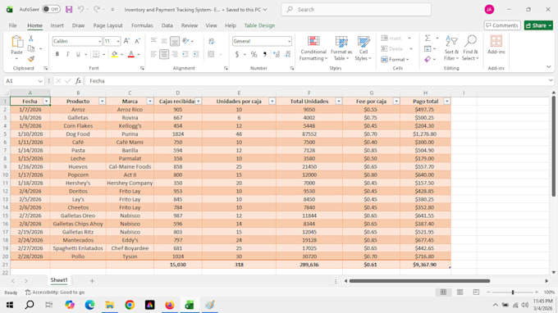Toggle AutoSave switch

click(51, 10)
